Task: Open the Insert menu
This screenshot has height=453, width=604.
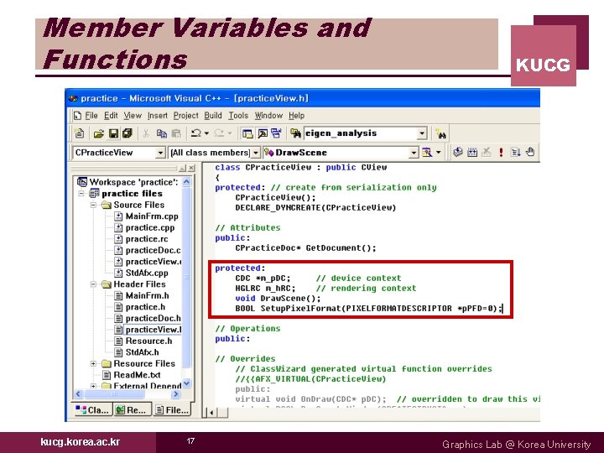Action: click(158, 116)
